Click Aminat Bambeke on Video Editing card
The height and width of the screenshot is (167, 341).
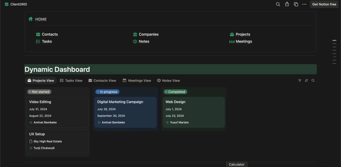tap(45, 122)
